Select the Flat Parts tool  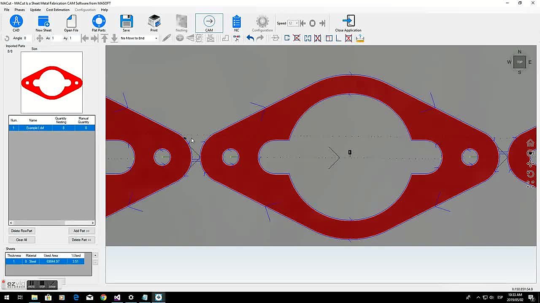tap(99, 24)
